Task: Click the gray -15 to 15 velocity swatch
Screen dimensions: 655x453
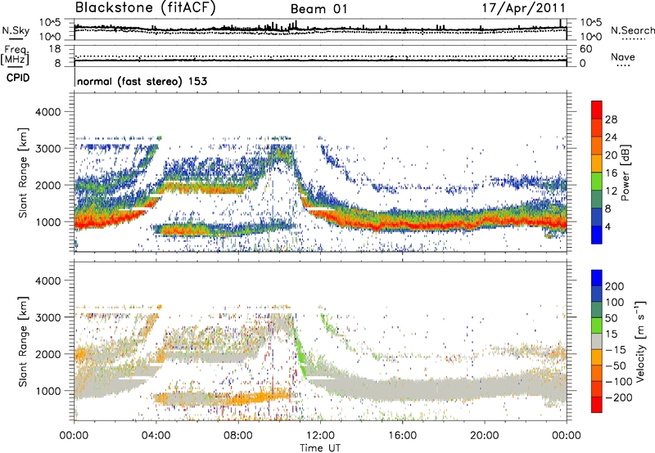Action: pyautogui.click(x=597, y=341)
